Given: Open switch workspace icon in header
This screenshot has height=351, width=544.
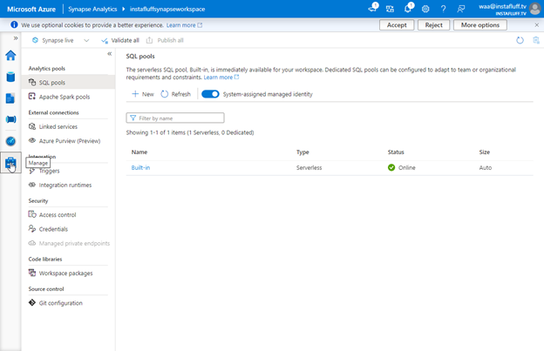Looking at the screenshot, I should point(390,9).
